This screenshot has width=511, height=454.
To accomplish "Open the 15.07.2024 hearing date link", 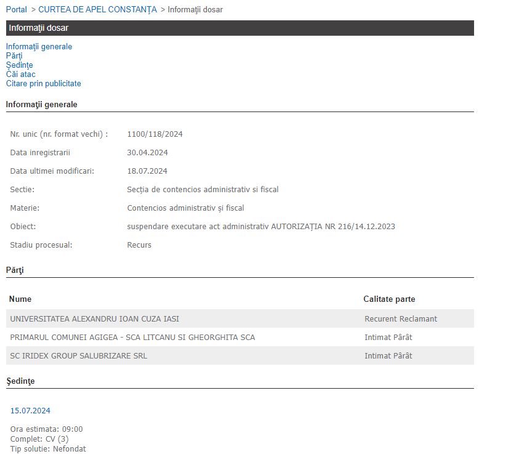I will 30,411.
